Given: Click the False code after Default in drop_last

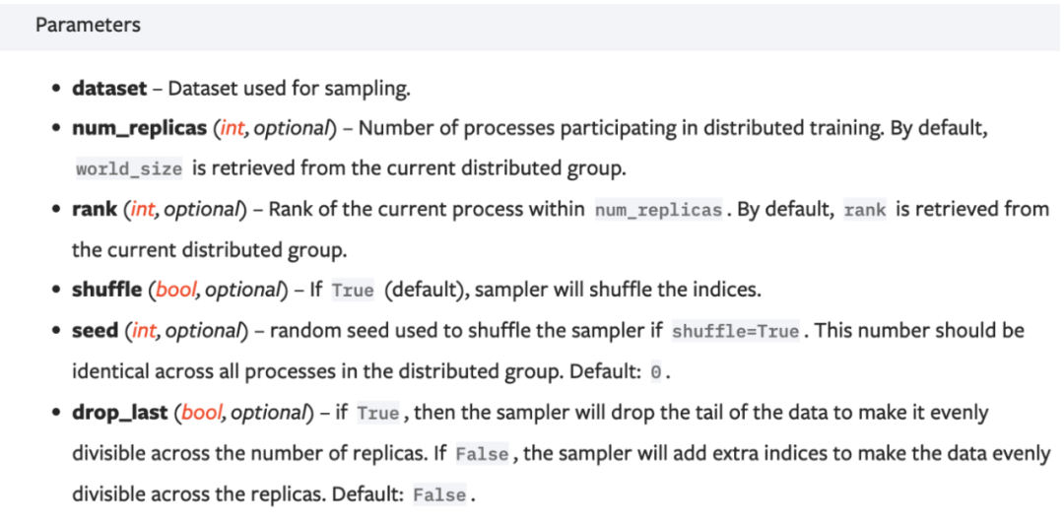Looking at the screenshot, I should (439, 494).
